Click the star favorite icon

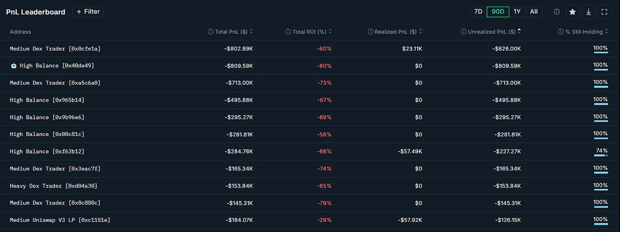coord(573,12)
